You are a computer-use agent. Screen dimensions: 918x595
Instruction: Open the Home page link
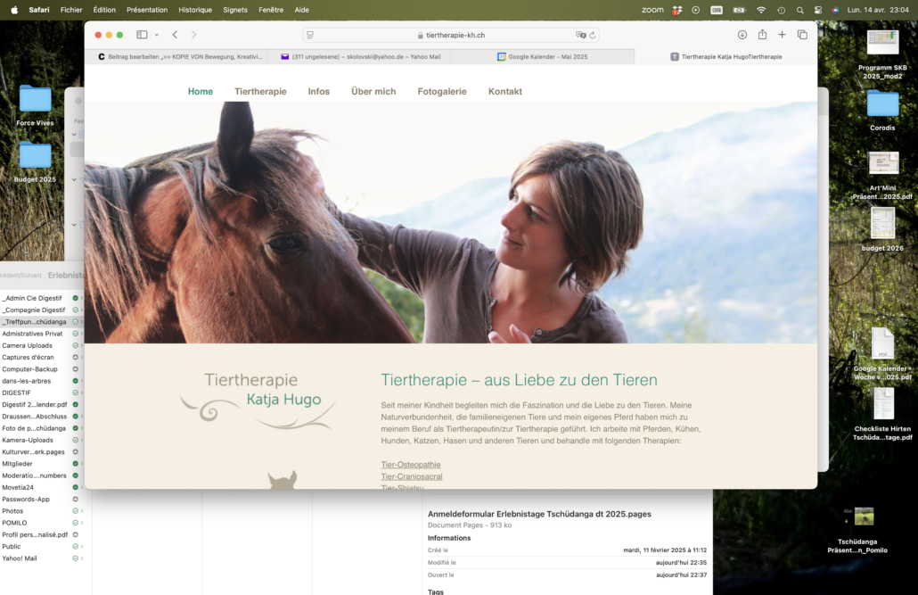(x=201, y=92)
